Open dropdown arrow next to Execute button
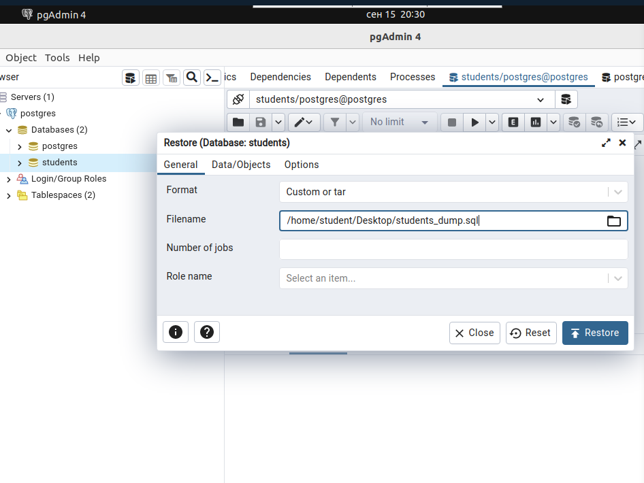This screenshot has width=644, height=483. [x=492, y=122]
